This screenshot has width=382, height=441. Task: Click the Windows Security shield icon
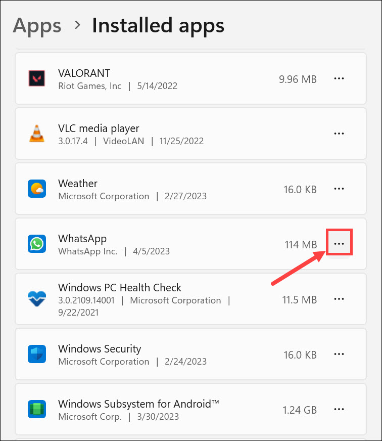pyautogui.click(x=37, y=354)
